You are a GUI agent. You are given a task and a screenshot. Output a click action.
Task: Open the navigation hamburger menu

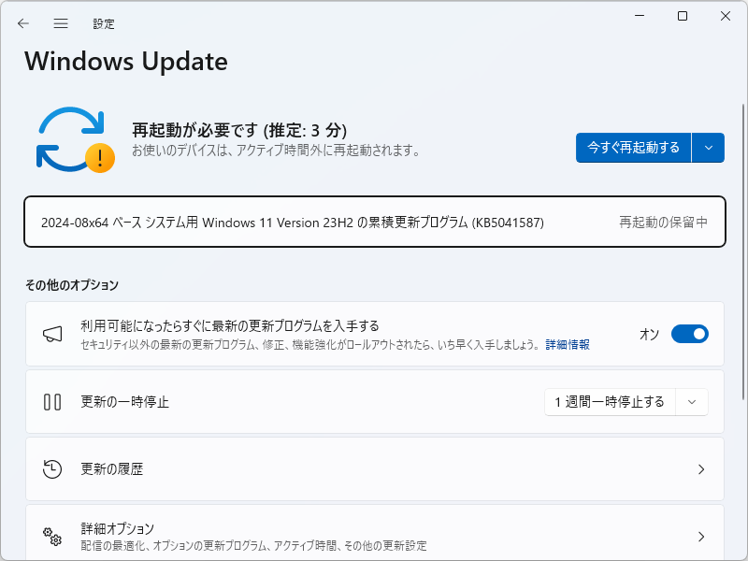(60, 23)
